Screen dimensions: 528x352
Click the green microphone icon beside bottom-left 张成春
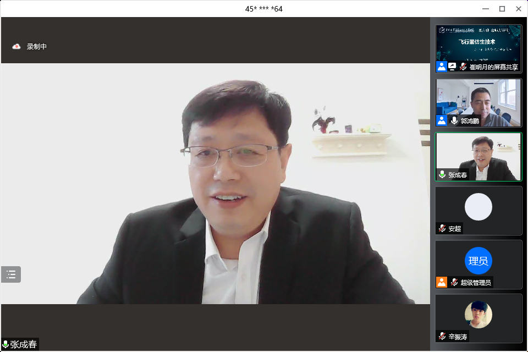coord(5,344)
